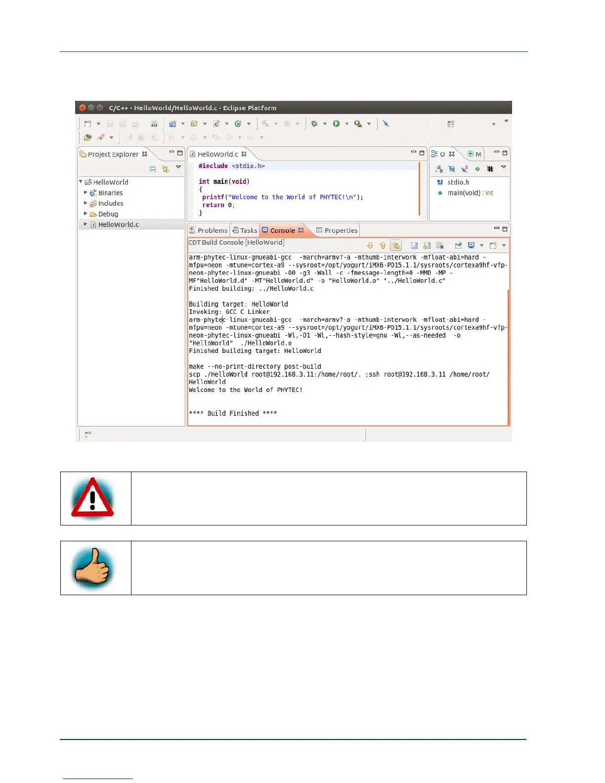Open the New wizard dropdown arrow

[98, 124]
